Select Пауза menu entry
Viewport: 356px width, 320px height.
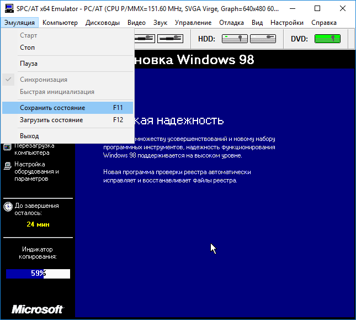[x=67, y=64]
